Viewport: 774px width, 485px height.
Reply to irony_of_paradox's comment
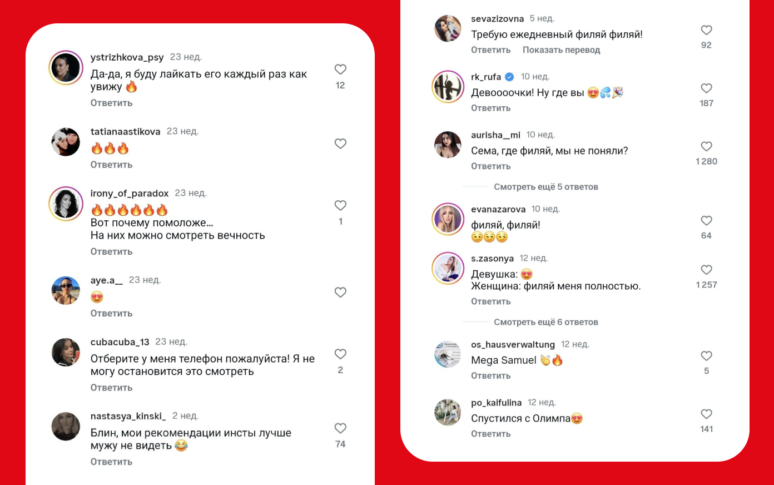[x=111, y=251]
